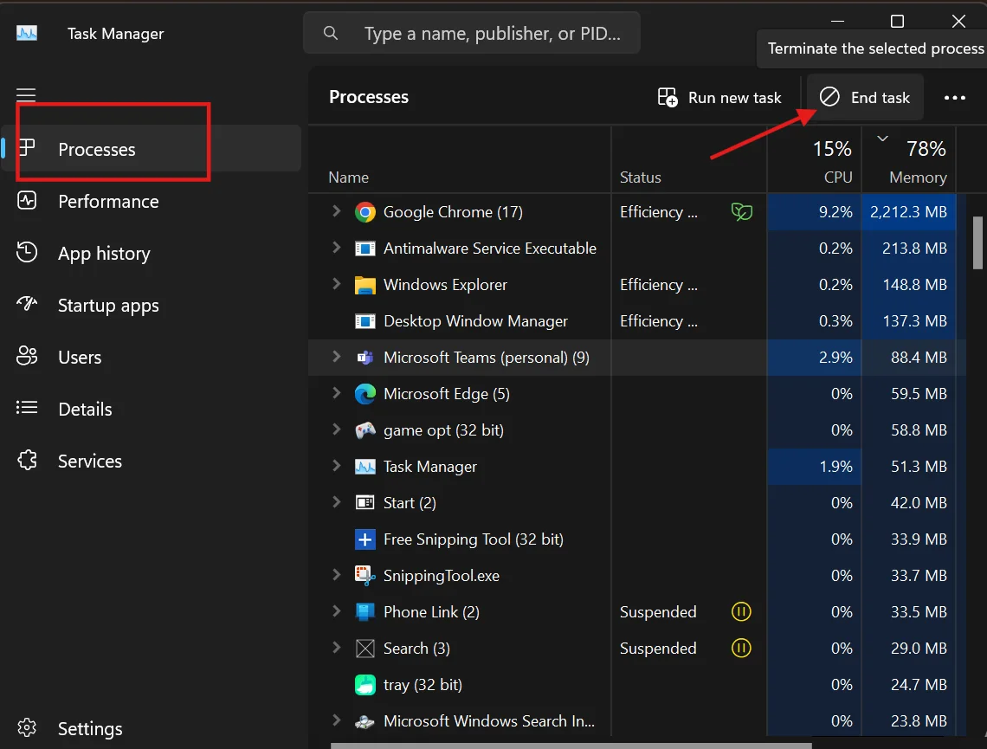
Task: Expand the game opt (32 bit) group
Action: [x=336, y=429]
